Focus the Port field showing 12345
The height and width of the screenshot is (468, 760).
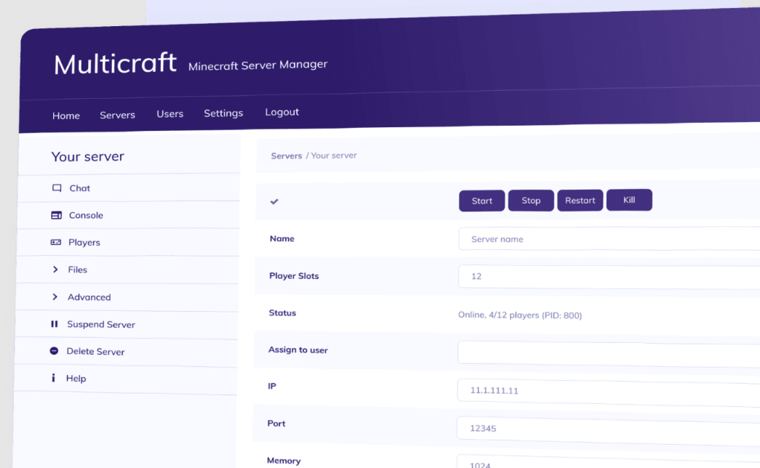(608, 431)
